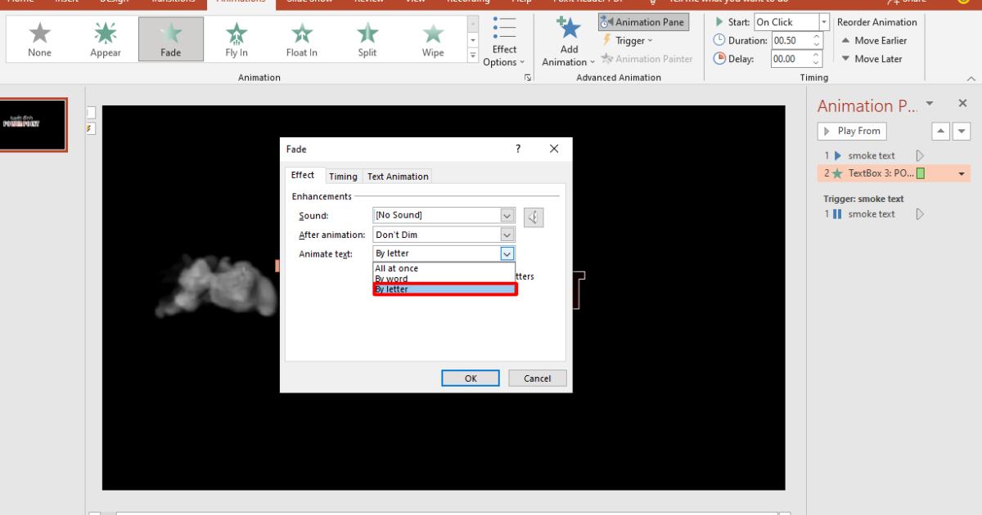This screenshot has height=515, width=982.
Task: Click the lightning trigger marker beside the slide
Action: point(90,129)
